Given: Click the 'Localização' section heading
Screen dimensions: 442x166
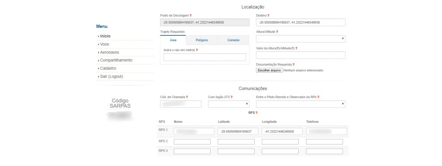Looking at the screenshot, I should (253, 7).
